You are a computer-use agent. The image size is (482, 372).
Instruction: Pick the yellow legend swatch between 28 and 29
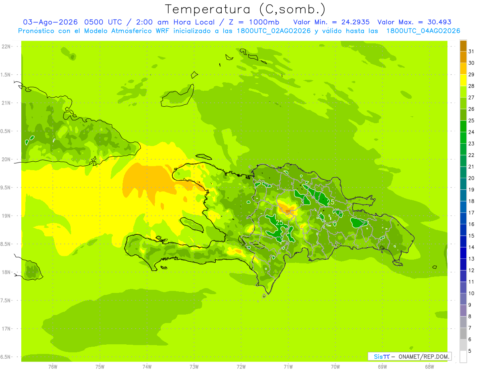(463, 80)
